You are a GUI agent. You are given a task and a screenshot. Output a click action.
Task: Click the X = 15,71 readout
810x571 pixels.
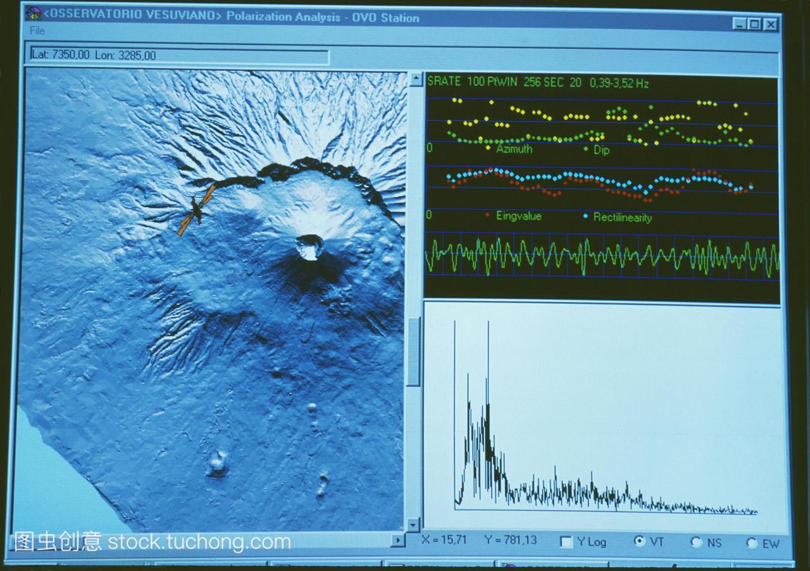[444, 539]
